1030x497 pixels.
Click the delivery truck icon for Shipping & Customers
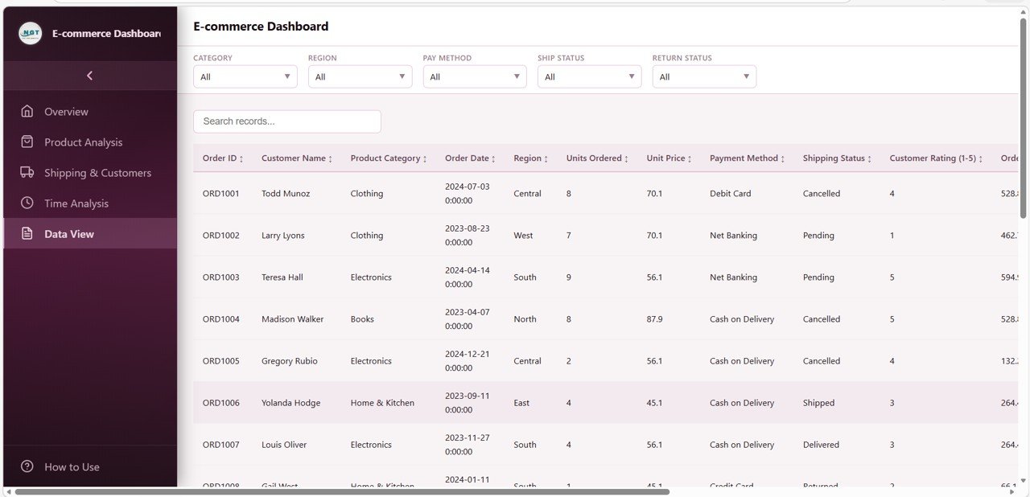25,172
